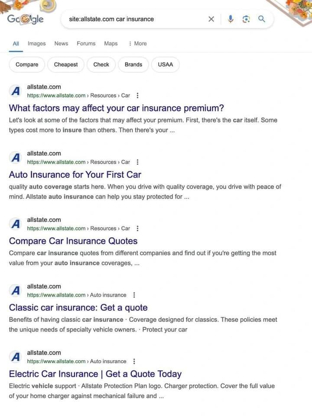Select the Compare filter chip
Image resolution: width=312 pixels, height=416 pixels.
click(x=27, y=64)
